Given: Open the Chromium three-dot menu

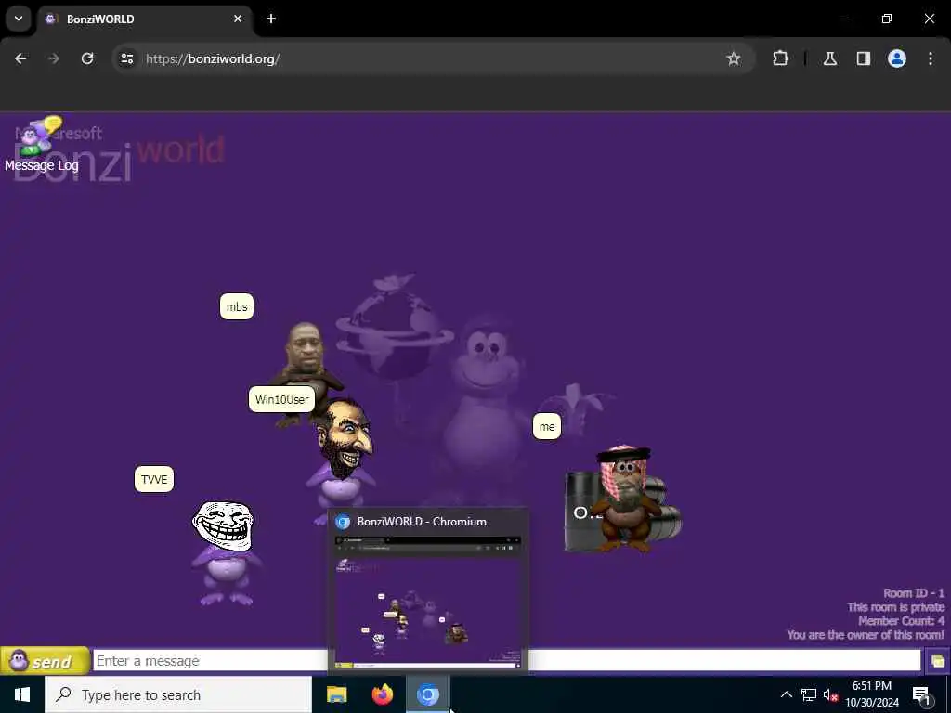Looking at the screenshot, I should point(931,58).
